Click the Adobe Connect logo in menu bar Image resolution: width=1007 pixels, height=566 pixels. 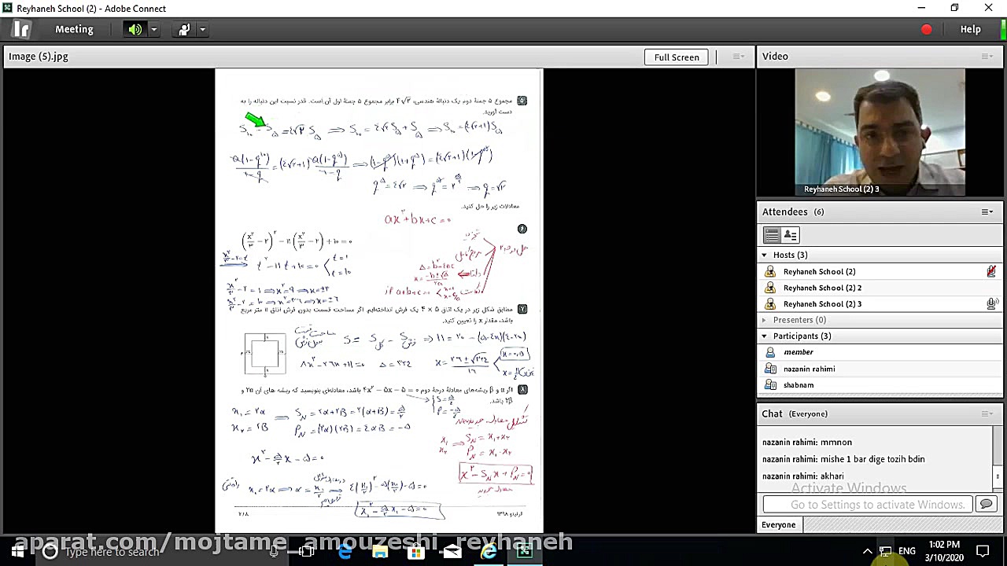click(x=22, y=29)
